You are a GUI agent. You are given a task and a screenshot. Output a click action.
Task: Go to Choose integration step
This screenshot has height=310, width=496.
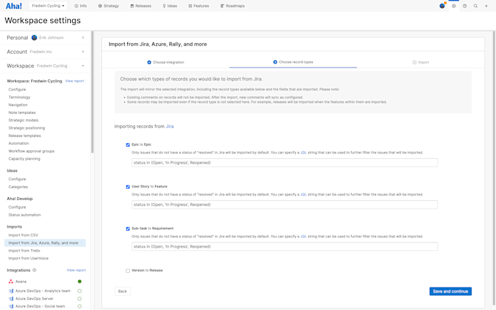tap(166, 62)
